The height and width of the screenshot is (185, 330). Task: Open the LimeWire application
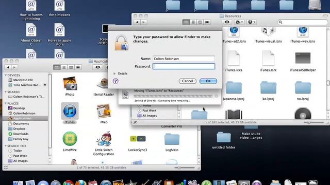[70, 139]
